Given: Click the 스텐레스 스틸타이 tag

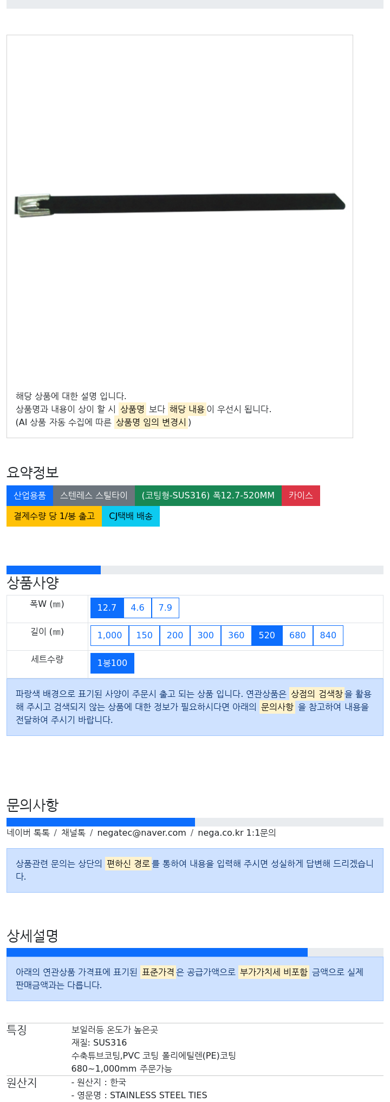Looking at the screenshot, I should [x=94, y=496].
